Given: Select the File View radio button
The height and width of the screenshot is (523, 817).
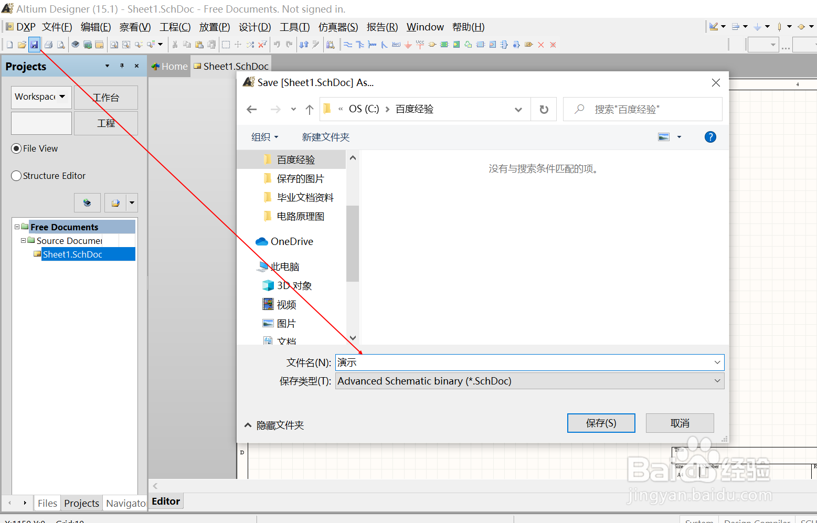Looking at the screenshot, I should tap(16, 148).
